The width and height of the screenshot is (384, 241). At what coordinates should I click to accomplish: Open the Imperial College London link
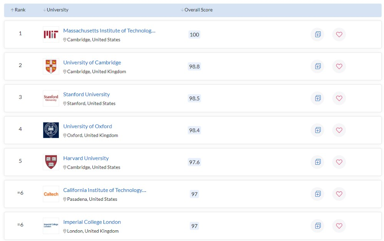pos(92,222)
